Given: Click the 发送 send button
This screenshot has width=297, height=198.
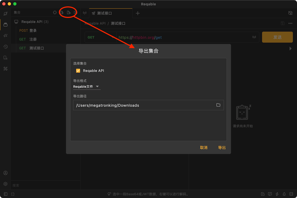Looking at the screenshot, I should pyautogui.click(x=277, y=37).
